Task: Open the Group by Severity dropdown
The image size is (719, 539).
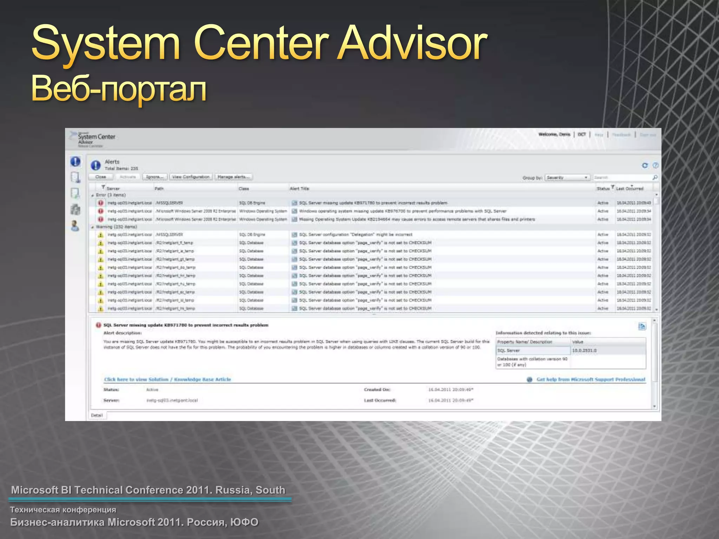Action: tap(567, 178)
